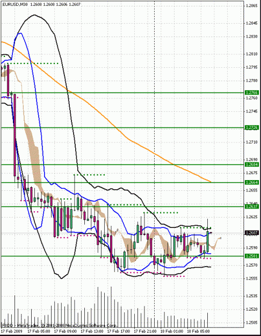Click the 18 Feb 01:00 time label
Viewport: 261px width, 336px height.
coord(172,331)
